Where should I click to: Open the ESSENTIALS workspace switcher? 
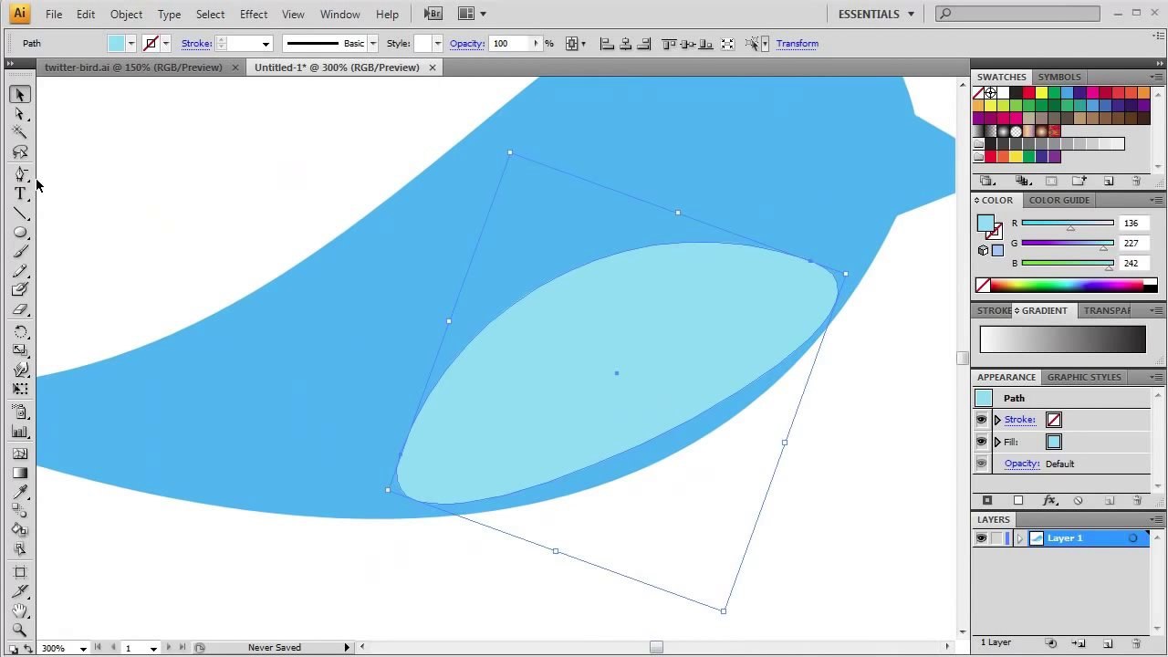[876, 14]
